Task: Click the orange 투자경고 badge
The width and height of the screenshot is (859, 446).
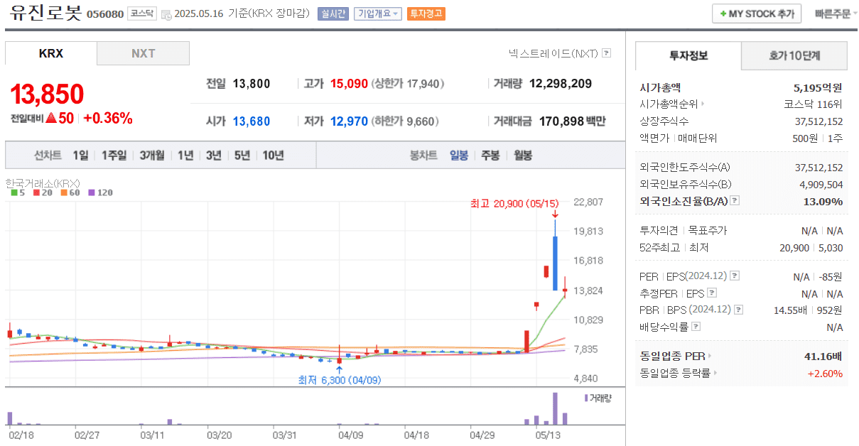Action: pyautogui.click(x=426, y=13)
